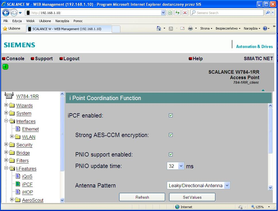Expand the WLAN folder

click(x=12, y=136)
